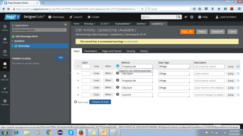Launch Skype from the taskbar

[71, 132]
